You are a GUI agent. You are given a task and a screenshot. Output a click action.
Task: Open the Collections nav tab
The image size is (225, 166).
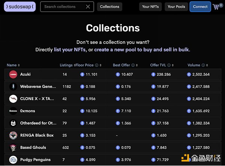(109, 7)
